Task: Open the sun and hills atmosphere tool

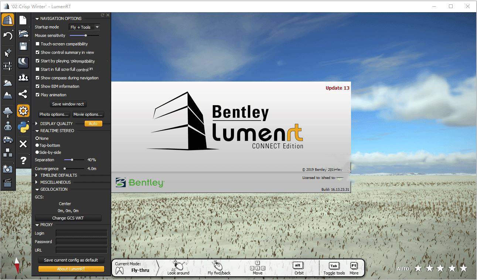Action: pos(8,83)
